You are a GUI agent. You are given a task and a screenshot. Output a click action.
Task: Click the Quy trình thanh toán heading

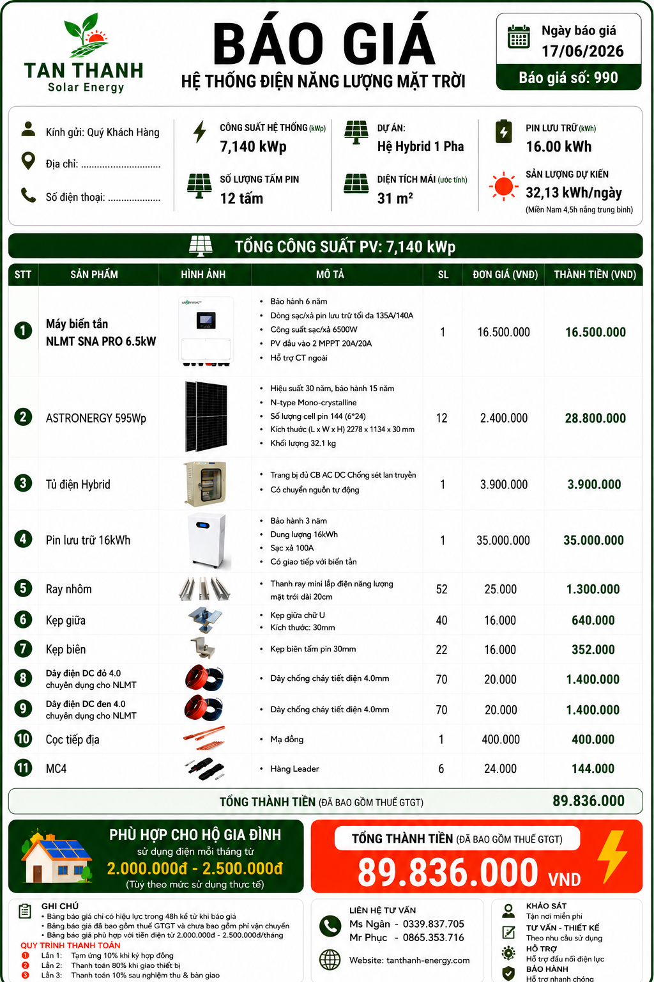(70, 945)
